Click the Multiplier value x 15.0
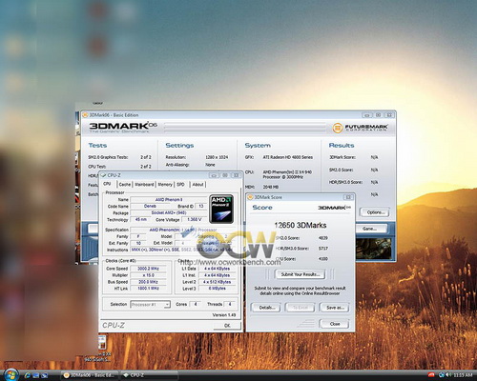Screen dimensions: 477x381 148,275
